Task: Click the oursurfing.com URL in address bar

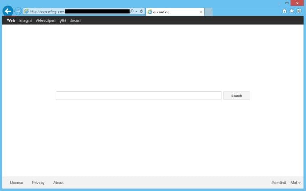Action: point(48,12)
